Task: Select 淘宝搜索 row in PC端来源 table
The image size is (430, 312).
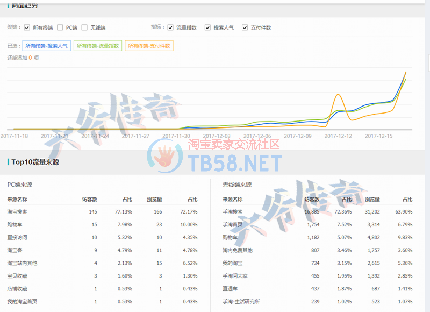Action: click(17, 212)
